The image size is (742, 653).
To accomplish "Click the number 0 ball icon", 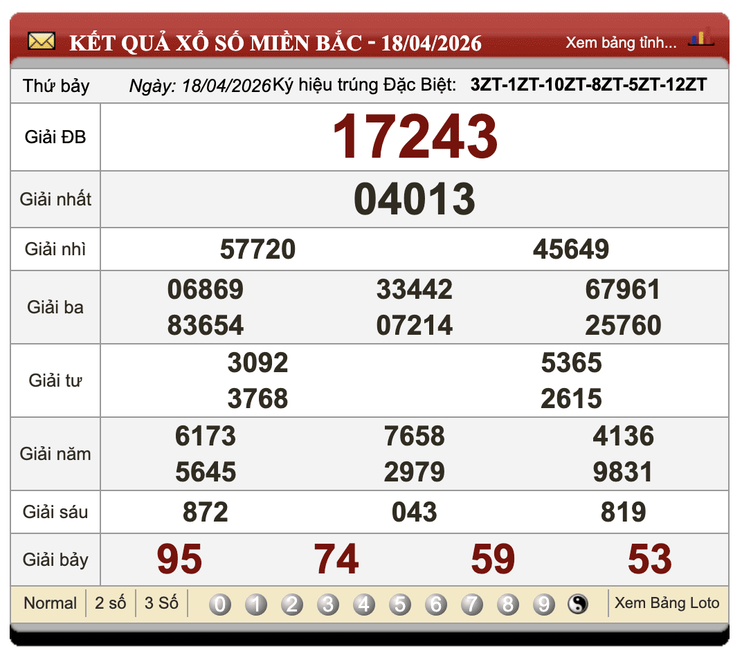I will click(219, 603).
